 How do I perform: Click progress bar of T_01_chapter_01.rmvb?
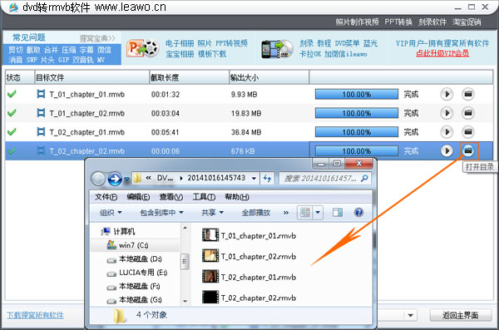357,94
